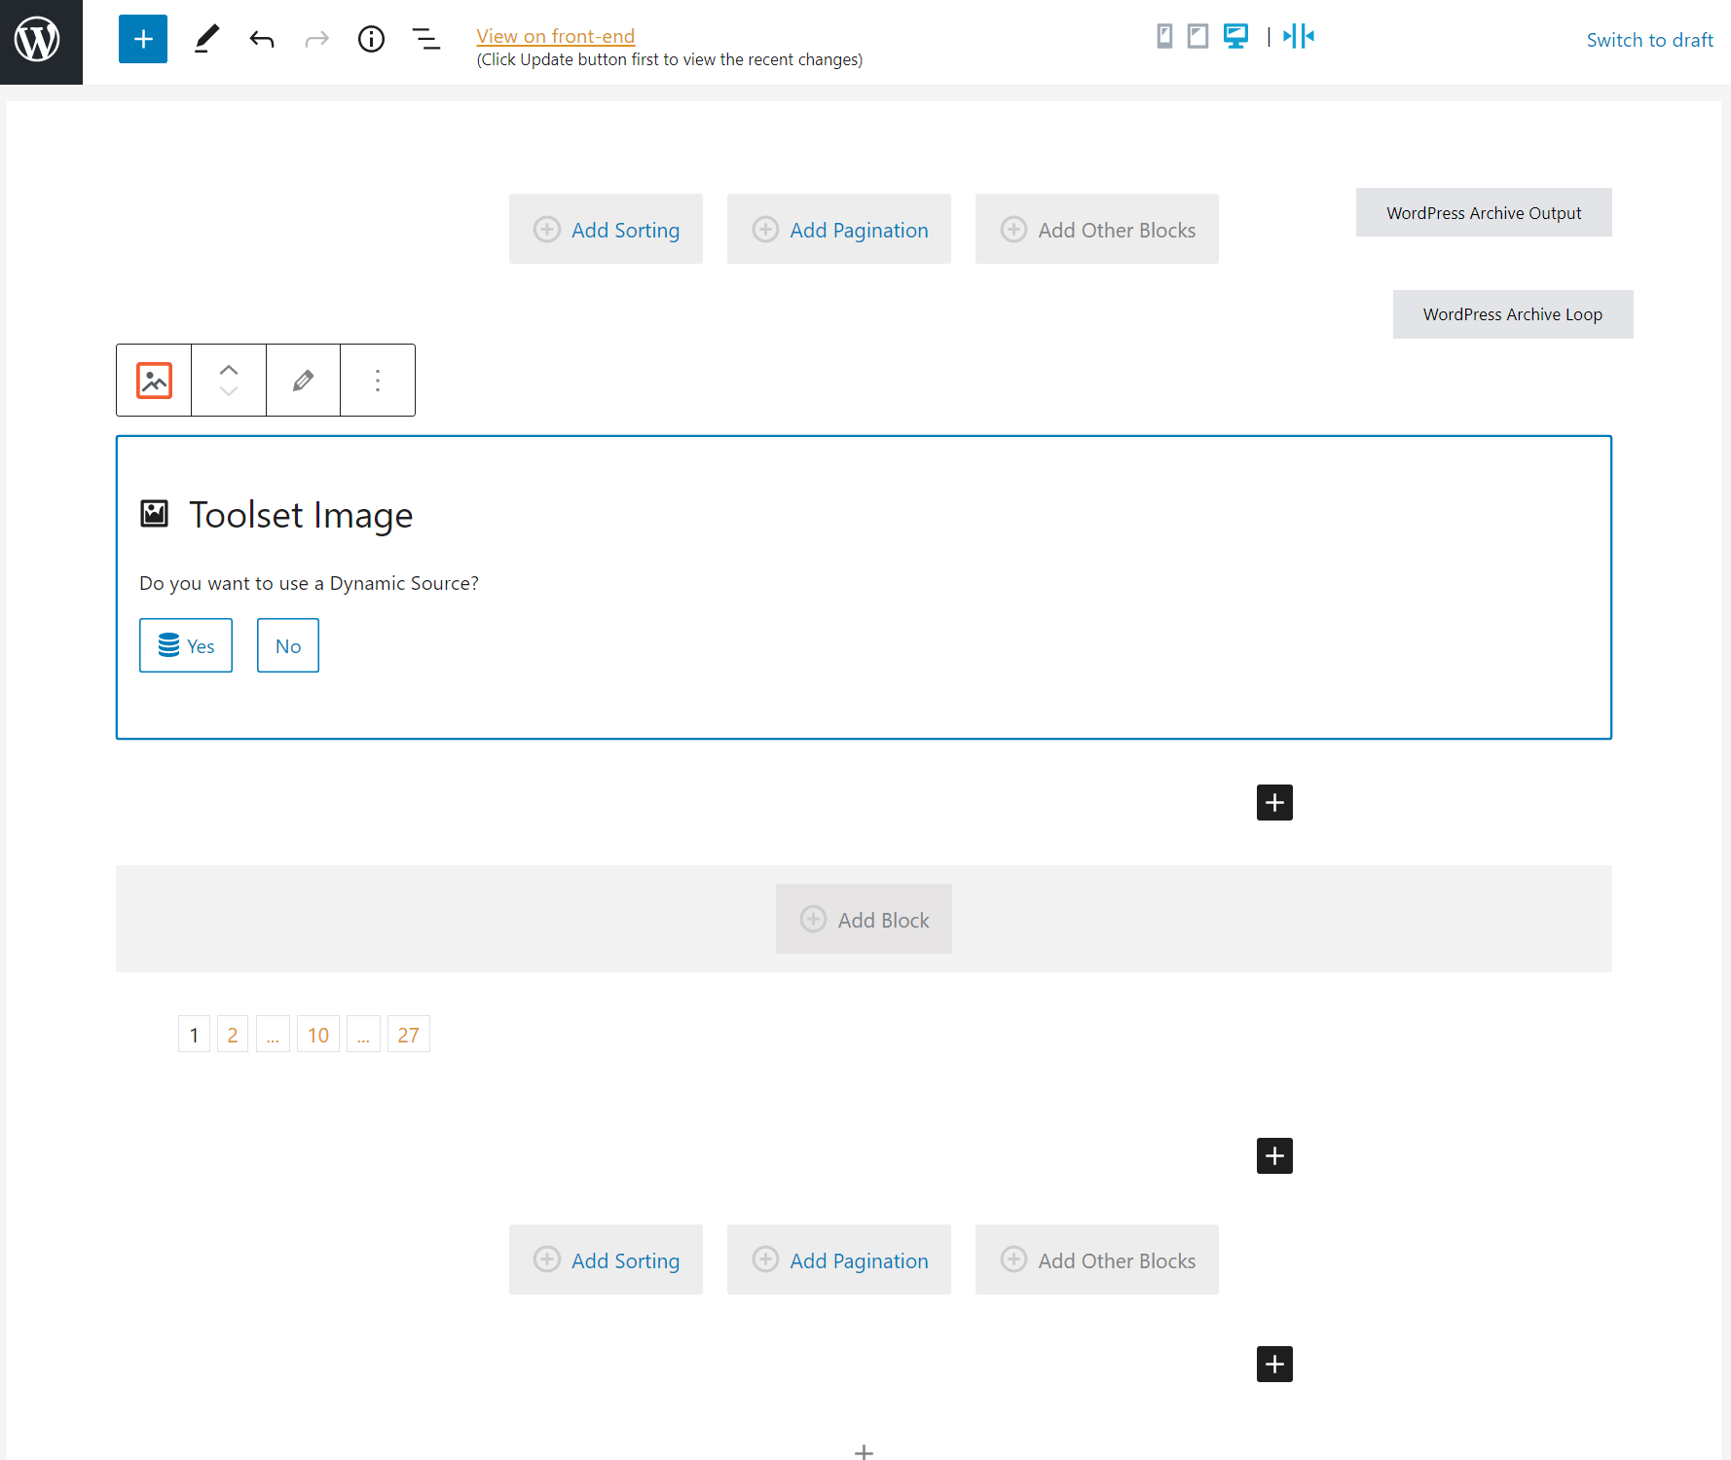Select the WordPress Archive Output label
This screenshot has height=1460, width=1731.
click(1484, 212)
